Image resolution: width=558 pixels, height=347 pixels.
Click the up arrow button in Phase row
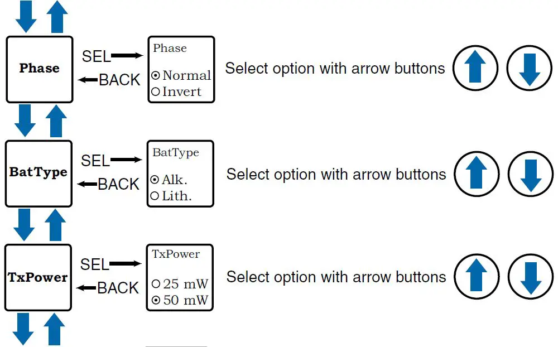coord(475,69)
